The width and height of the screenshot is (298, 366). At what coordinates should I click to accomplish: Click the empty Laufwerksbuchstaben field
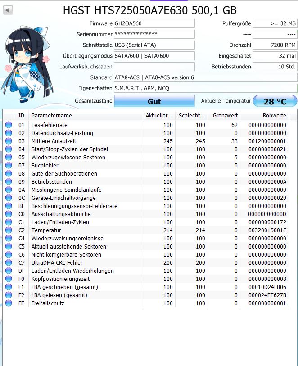[154, 67]
